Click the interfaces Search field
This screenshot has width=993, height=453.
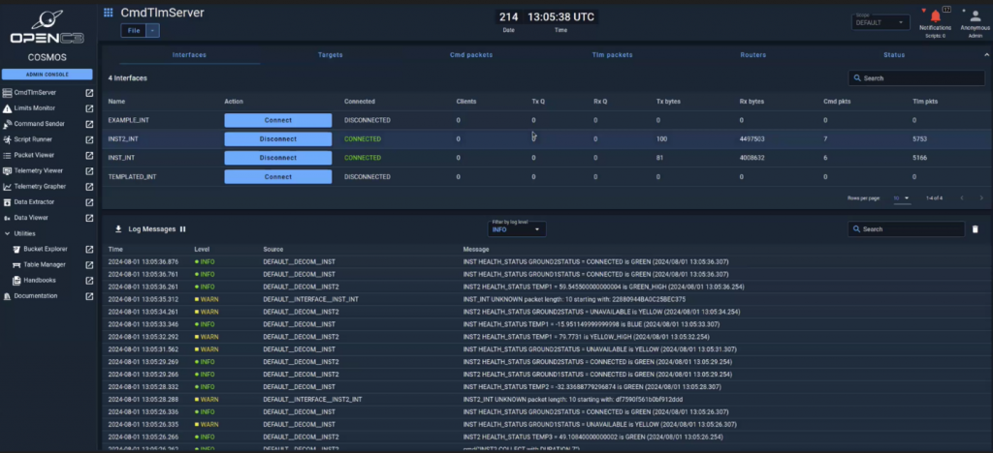coord(916,78)
